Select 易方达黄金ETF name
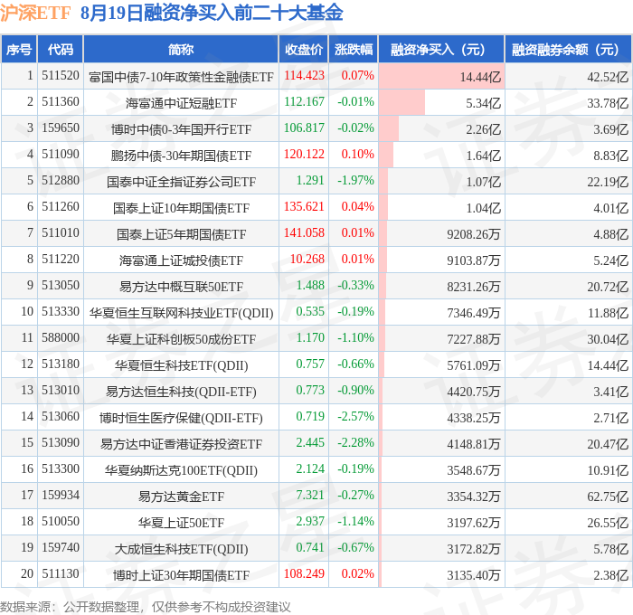Viewport: 633px width, 615px height. click(181, 497)
